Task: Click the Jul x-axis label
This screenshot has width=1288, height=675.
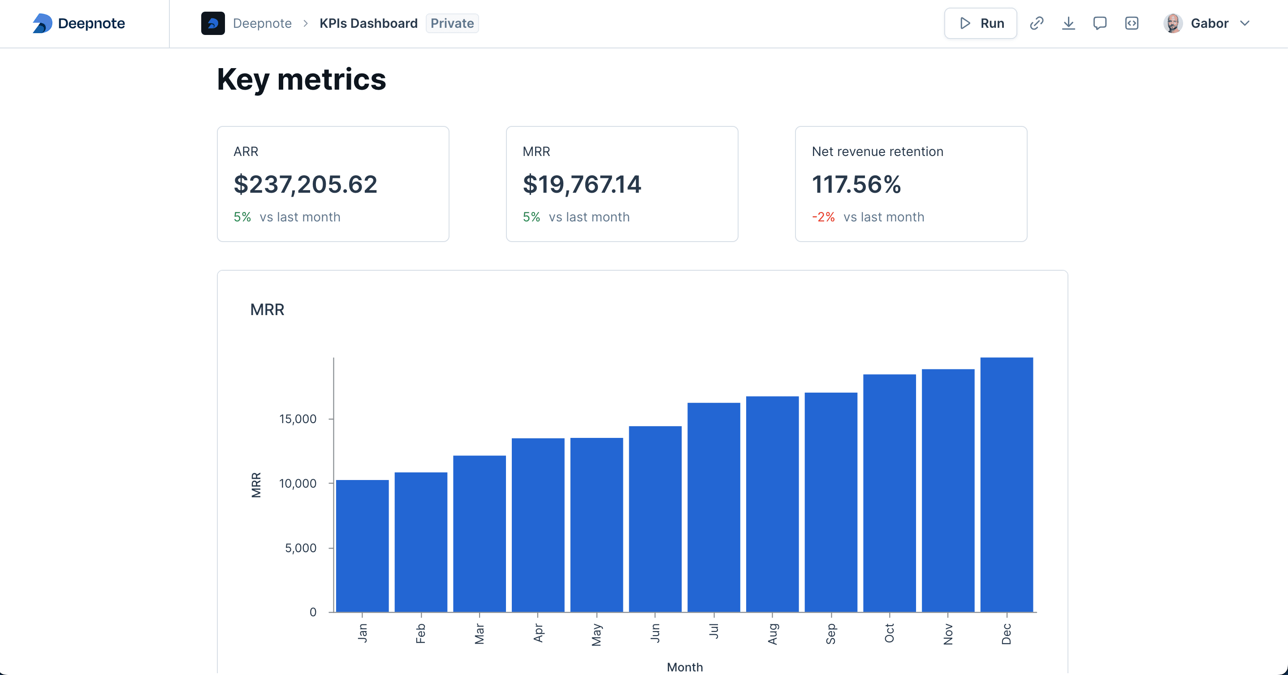Action: (x=713, y=631)
